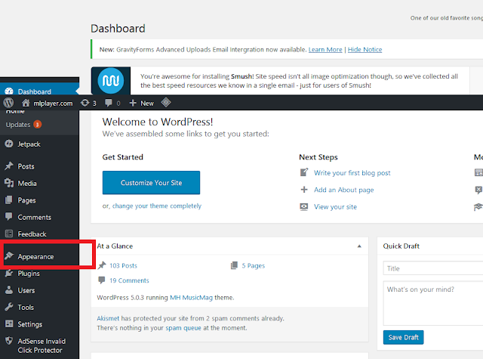Click change your theme completely link
The height and width of the screenshot is (359, 483).
pos(157,206)
